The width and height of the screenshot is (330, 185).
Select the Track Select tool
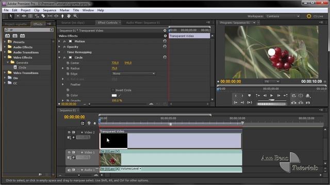pyautogui.click(x=18, y=16)
